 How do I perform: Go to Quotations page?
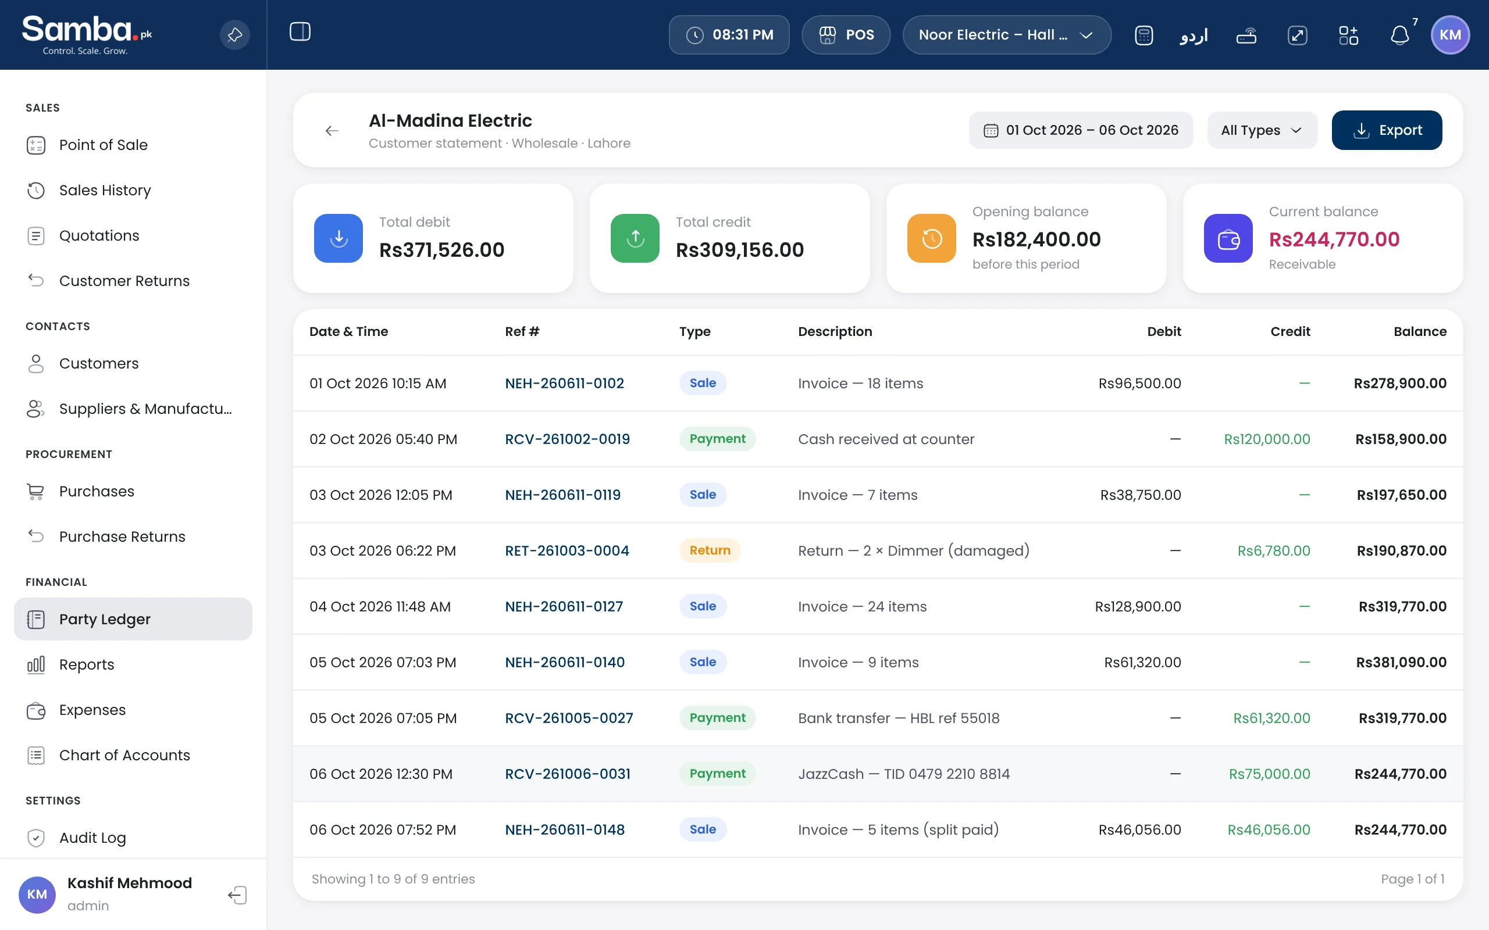[133, 235]
